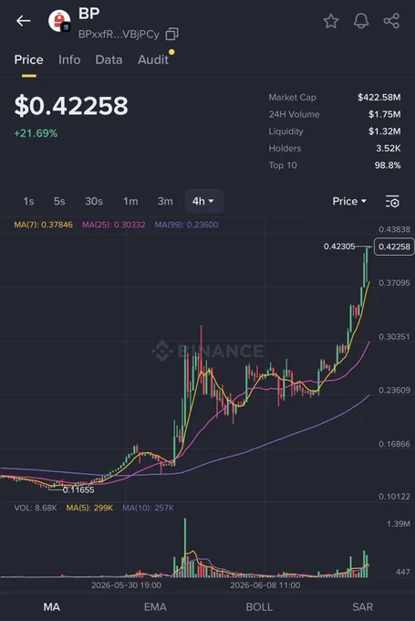Tap the share icon

391,21
